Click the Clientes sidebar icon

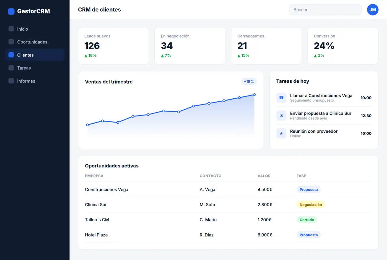(x=11, y=55)
